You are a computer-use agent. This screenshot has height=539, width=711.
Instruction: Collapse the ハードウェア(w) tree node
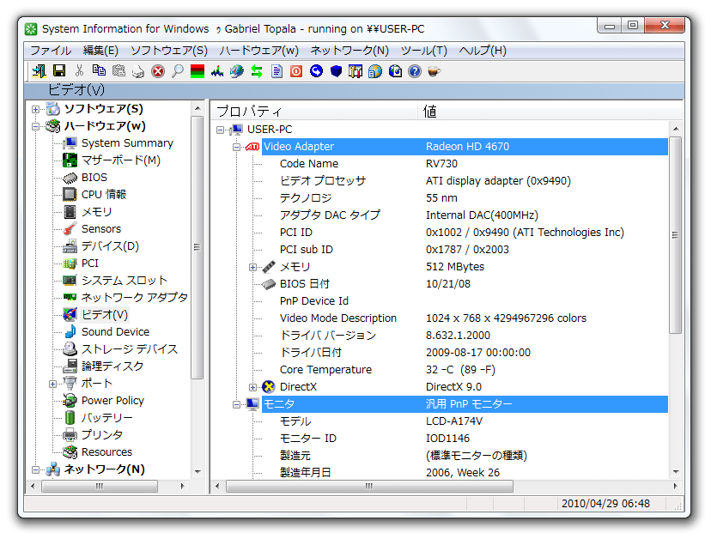(35, 126)
